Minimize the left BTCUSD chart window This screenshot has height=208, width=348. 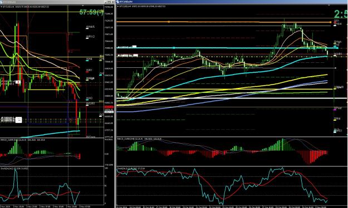click(106, 2)
